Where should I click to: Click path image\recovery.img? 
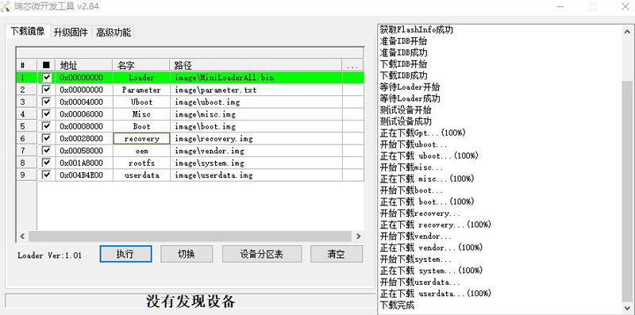pyautogui.click(x=214, y=139)
